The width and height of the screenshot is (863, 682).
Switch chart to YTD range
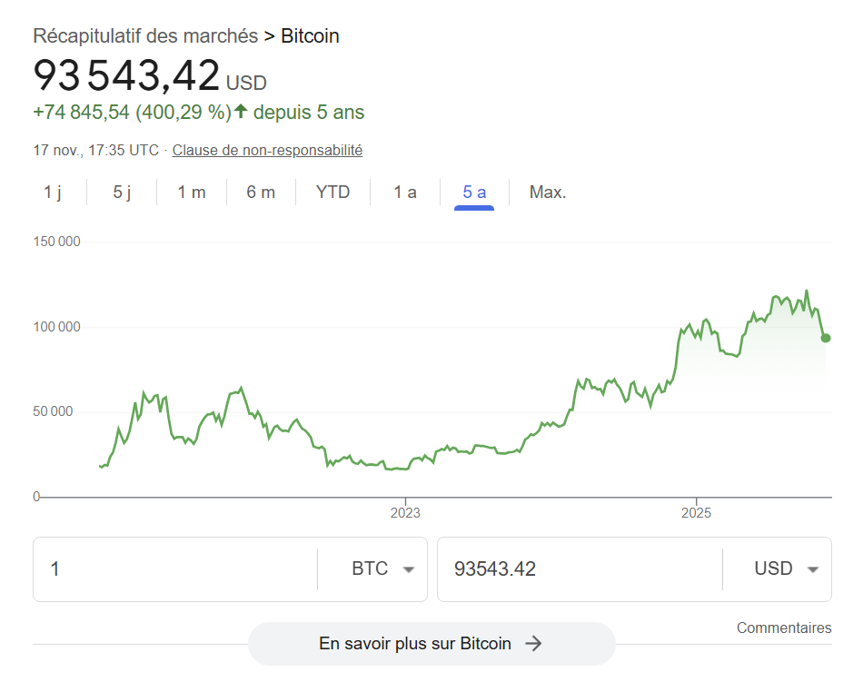pyautogui.click(x=332, y=193)
